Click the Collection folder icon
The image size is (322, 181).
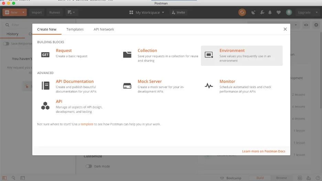point(127,55)
